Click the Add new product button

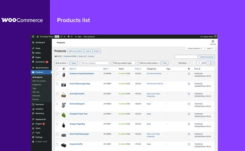tap(75, 51)
